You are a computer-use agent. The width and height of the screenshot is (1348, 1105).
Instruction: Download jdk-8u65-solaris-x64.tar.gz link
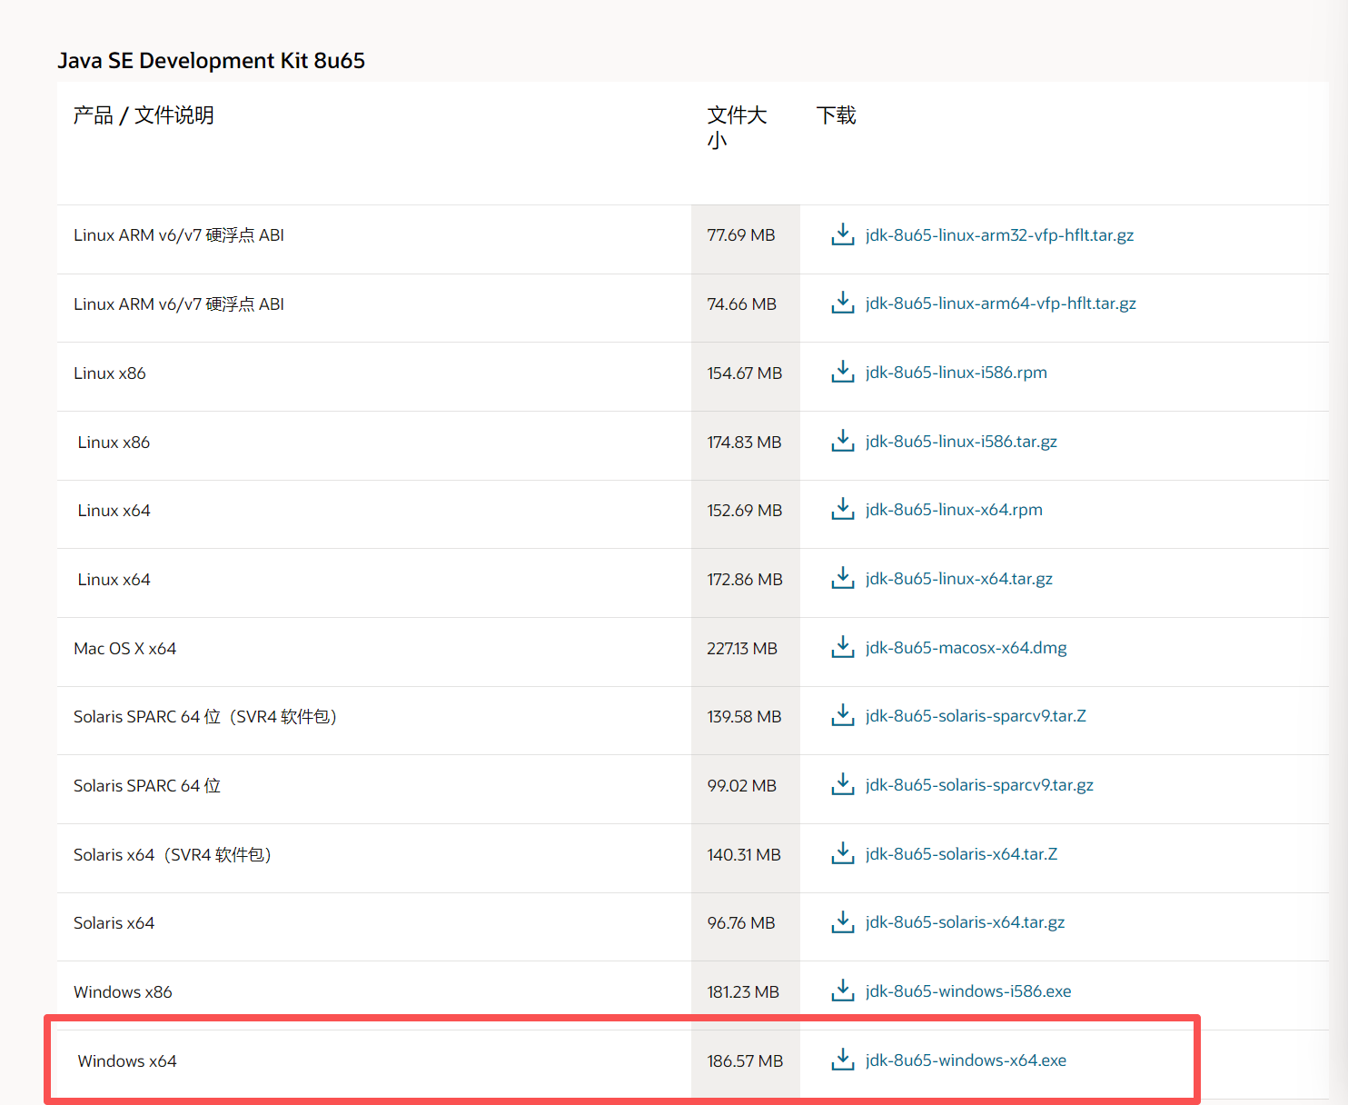pyautogui.click(x=965, y=921)
